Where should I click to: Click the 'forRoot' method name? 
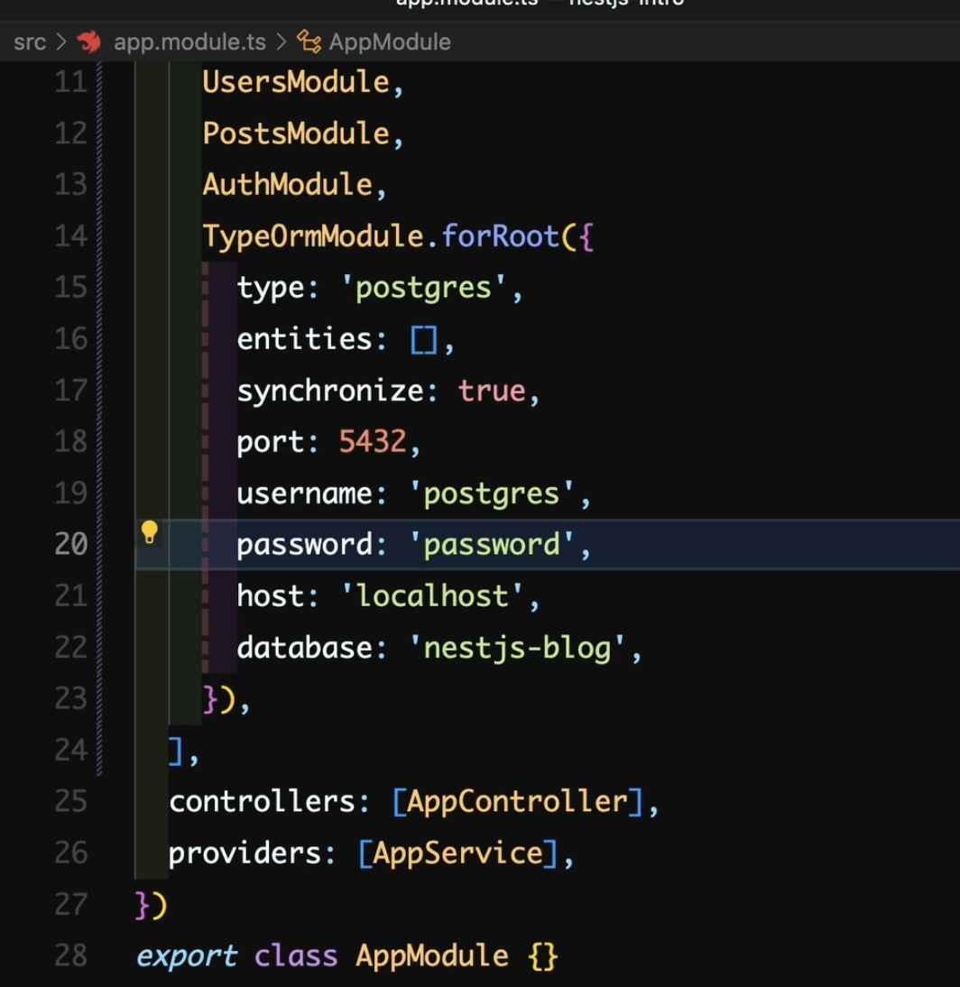coord(501,236)
